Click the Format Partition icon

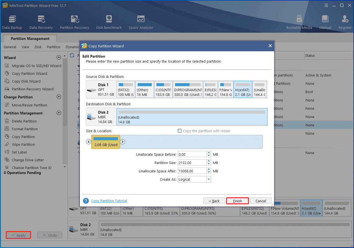coord(7,129)
